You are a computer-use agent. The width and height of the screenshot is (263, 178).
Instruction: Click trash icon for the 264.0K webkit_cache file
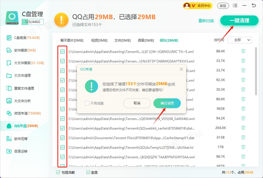tap(243, 128)
